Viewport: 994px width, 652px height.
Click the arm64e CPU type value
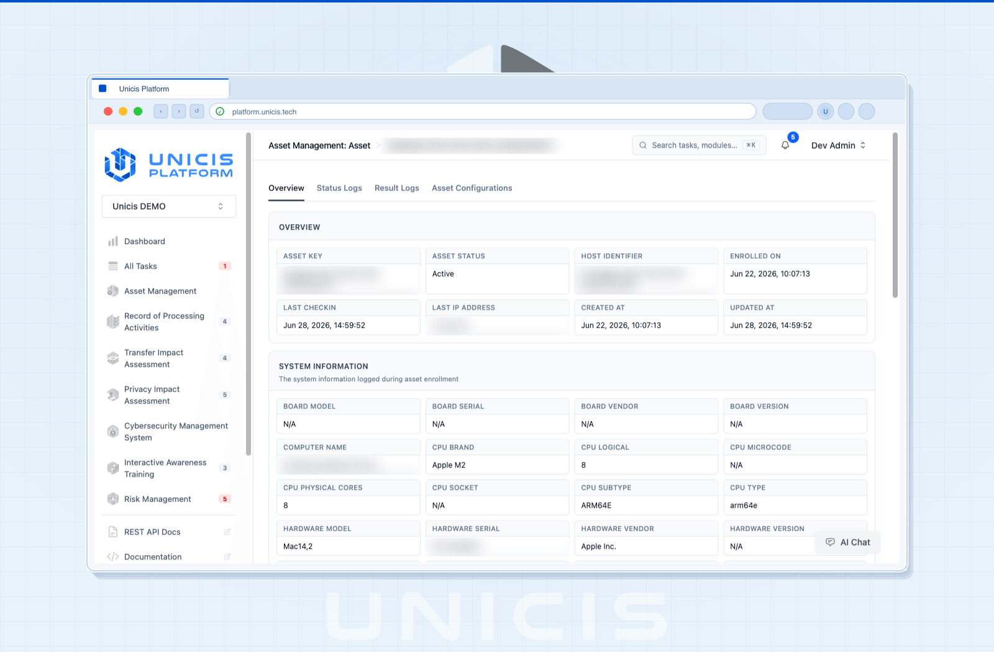pyautogui.click(x=744, y=505)
